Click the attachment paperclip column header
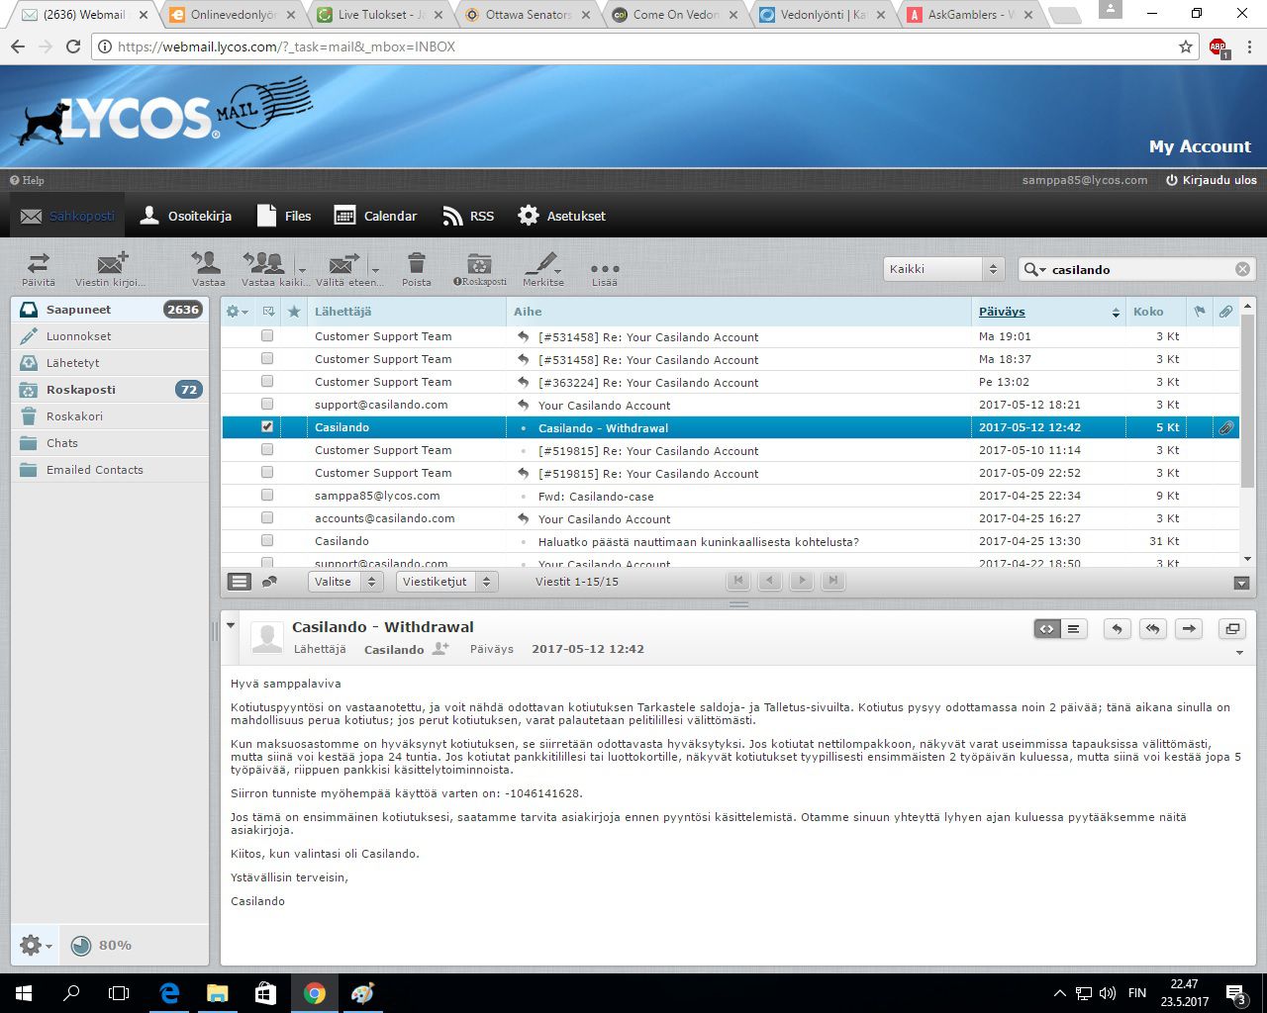The height and width of the screenshot is (1013, 1267). pos(1225,312)
